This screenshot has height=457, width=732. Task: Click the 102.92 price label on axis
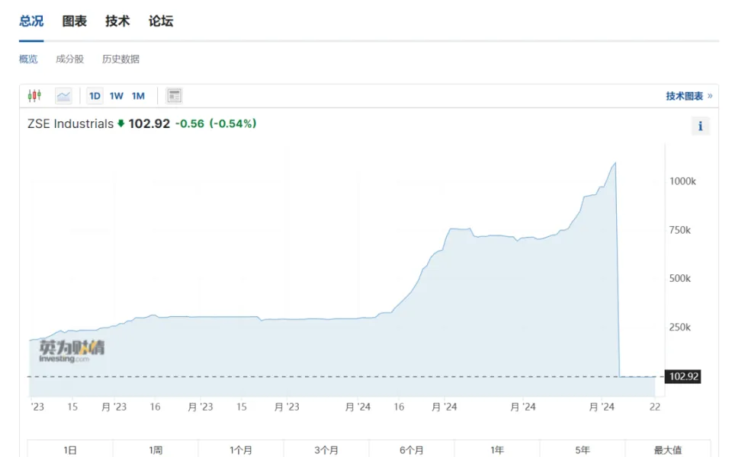click(683, 376)
